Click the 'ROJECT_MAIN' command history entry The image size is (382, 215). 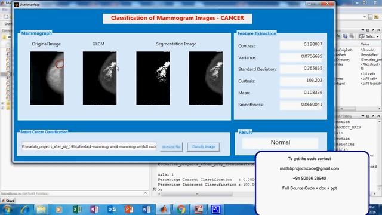tap(349, 127)
